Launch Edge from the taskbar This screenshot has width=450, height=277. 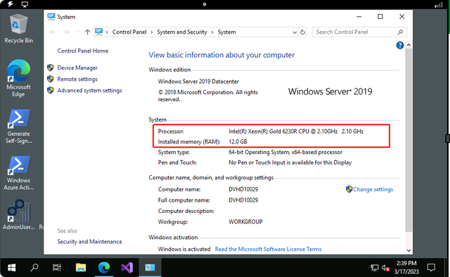(104, 268)
